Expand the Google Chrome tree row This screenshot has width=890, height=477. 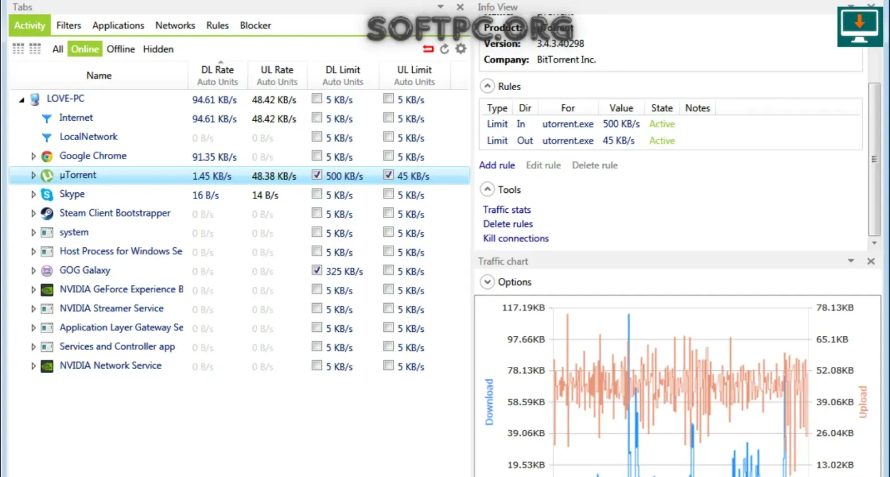coord(33,156)
